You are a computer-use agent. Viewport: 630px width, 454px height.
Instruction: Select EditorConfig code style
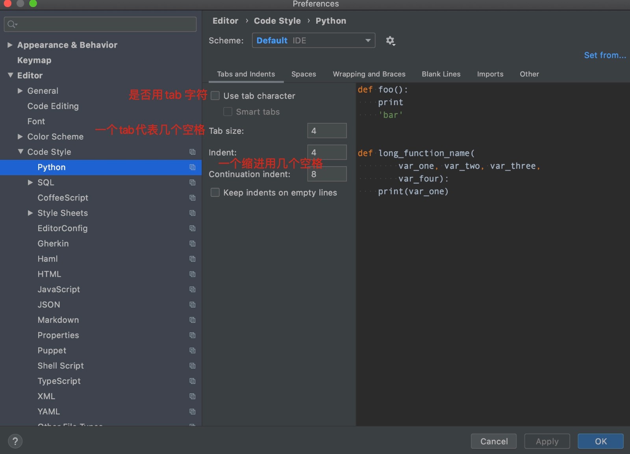click(63, 228)
